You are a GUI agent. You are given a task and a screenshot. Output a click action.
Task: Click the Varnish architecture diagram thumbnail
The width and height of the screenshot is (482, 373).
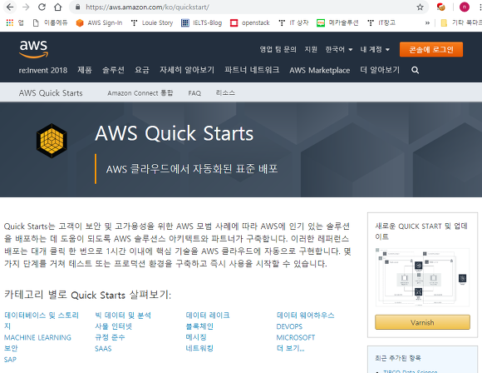(x=422, y=277)
